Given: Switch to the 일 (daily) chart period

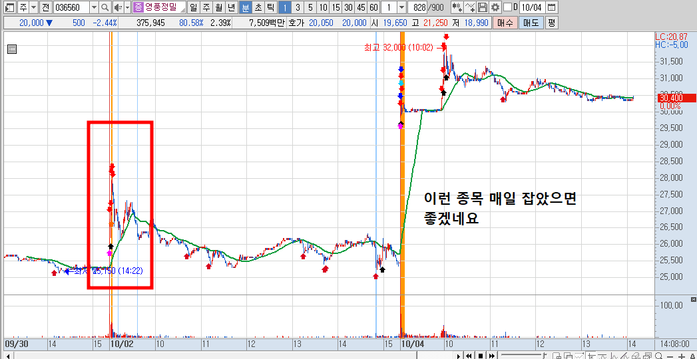Looking at the screenshot, I should (x=193, y=7).
